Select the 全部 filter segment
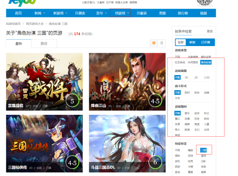Image resolution: width=238 pixels, height=176 pixels. (180, 42)
